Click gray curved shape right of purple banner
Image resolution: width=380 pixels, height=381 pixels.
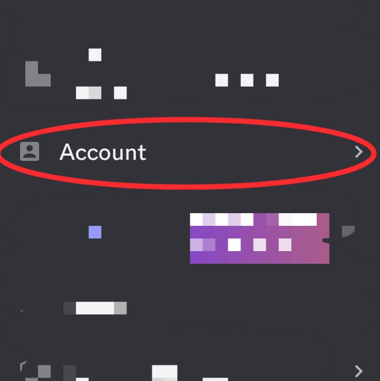pyautogui.click(x=348, y=231)
